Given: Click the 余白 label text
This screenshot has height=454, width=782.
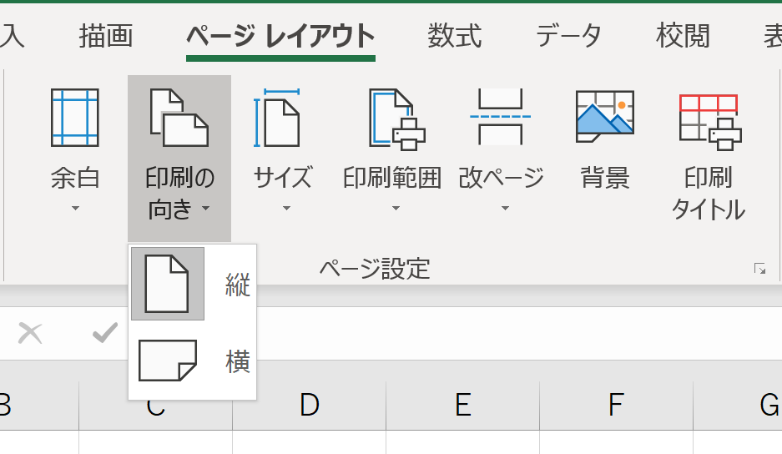Looking at the screenshot, I should coord(75,178).
